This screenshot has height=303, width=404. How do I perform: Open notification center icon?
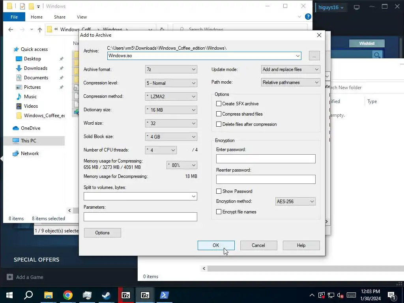(391, 295)
